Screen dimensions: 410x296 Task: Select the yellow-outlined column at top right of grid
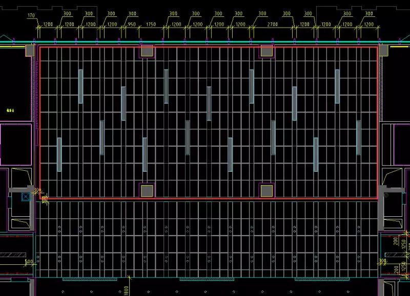pyautogui.click(x=266, y=51)
